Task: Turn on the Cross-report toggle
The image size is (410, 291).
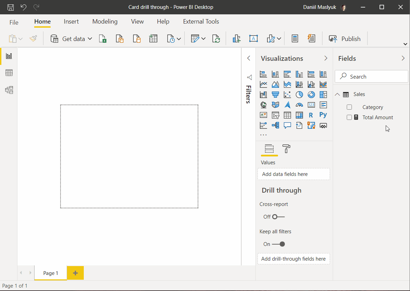Action: (x=278, y=217)
